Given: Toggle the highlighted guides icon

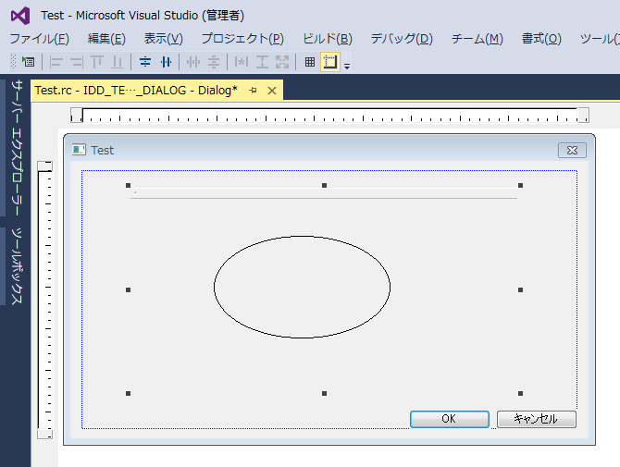Looking at the screenshot, I should point(330,62).
